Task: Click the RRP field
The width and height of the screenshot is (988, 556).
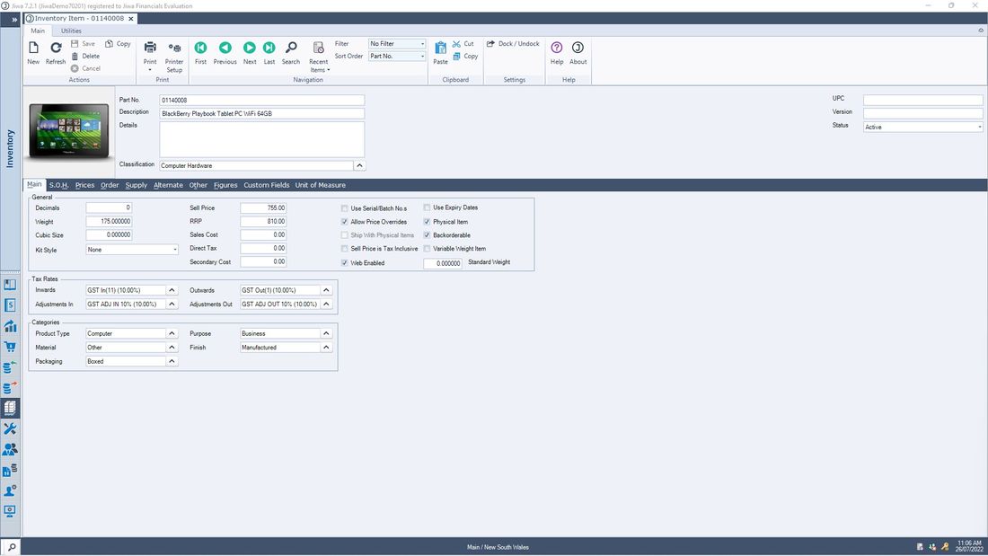Action: (263, 221)
